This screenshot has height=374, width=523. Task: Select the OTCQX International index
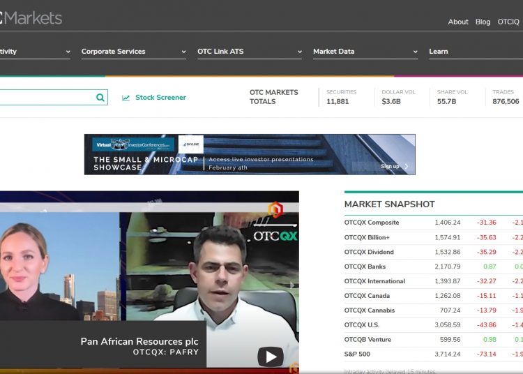[x=374, y=281]
